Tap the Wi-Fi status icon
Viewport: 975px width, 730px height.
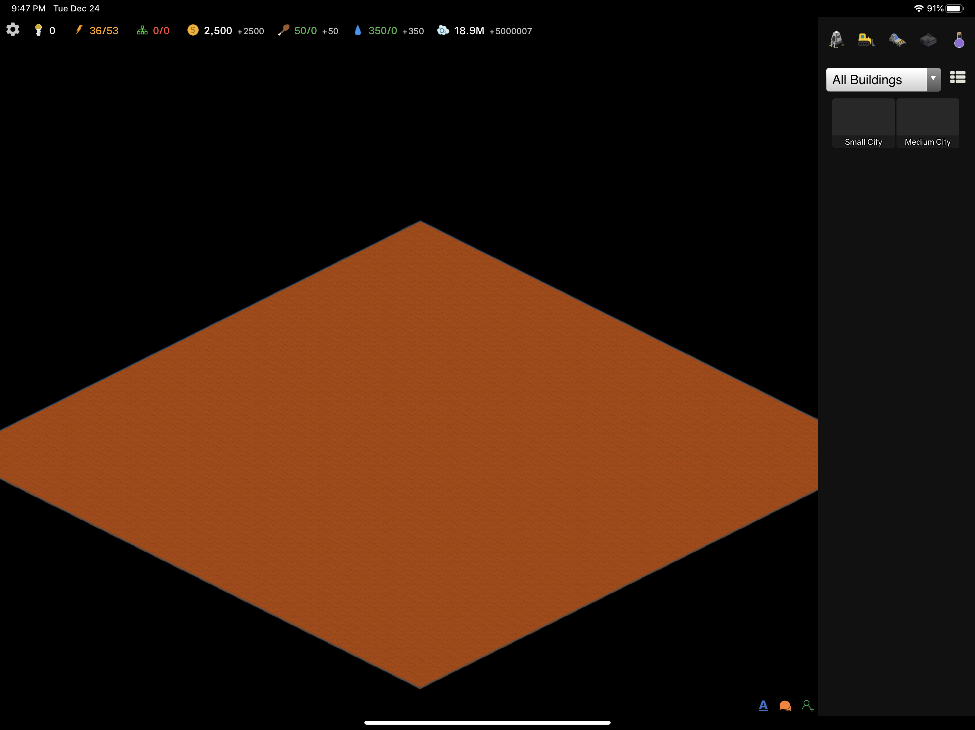919,8
